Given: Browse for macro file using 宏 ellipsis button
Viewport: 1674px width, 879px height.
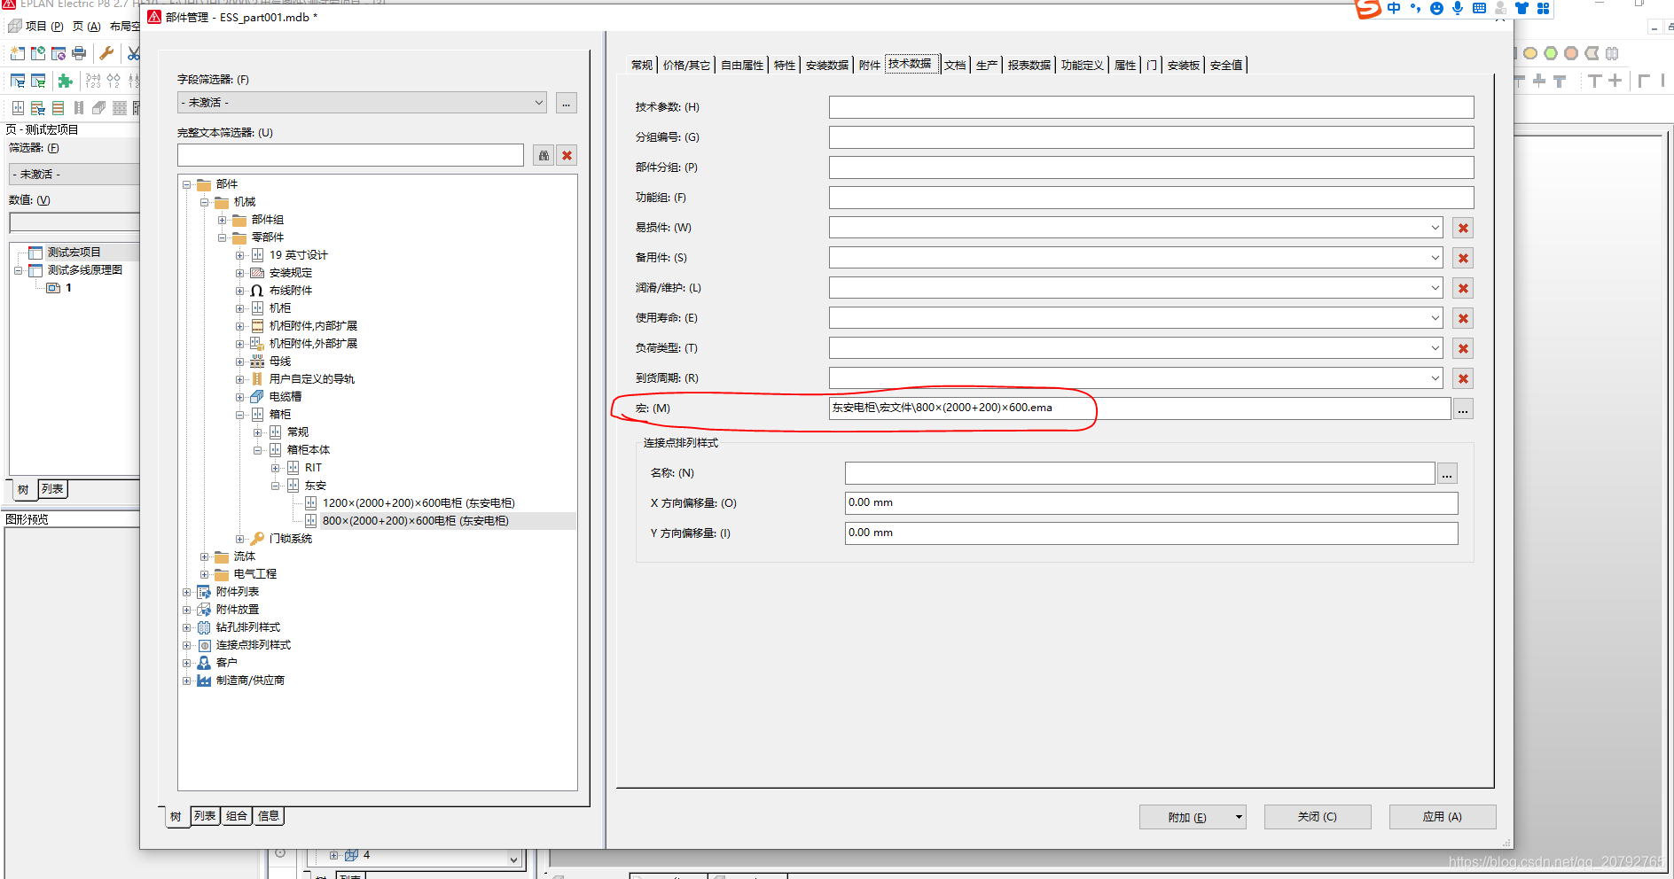Looking at the screenshot, I should (1463, 409).
